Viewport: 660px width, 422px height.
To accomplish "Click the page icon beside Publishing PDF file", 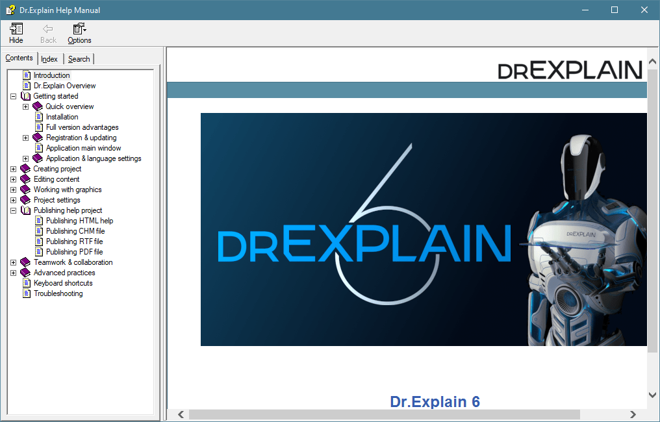I will coord(39,252).
